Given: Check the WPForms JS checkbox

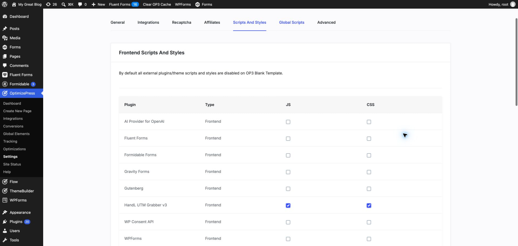Looking at the screenshot, I should pyautogui.click(x=288, y=239).
